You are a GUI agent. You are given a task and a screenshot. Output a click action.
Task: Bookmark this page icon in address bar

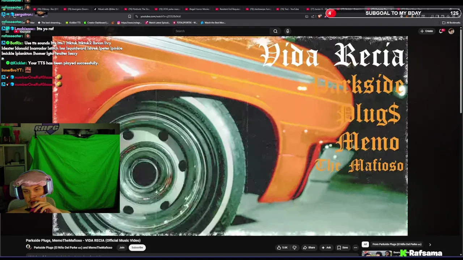pyautogui.click(x=129, y=16)
